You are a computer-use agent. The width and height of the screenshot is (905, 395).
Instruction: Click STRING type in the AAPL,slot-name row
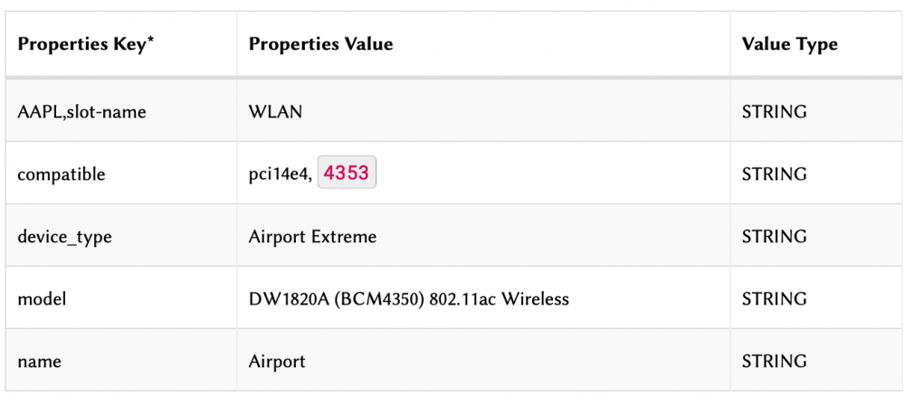point(774,113)
